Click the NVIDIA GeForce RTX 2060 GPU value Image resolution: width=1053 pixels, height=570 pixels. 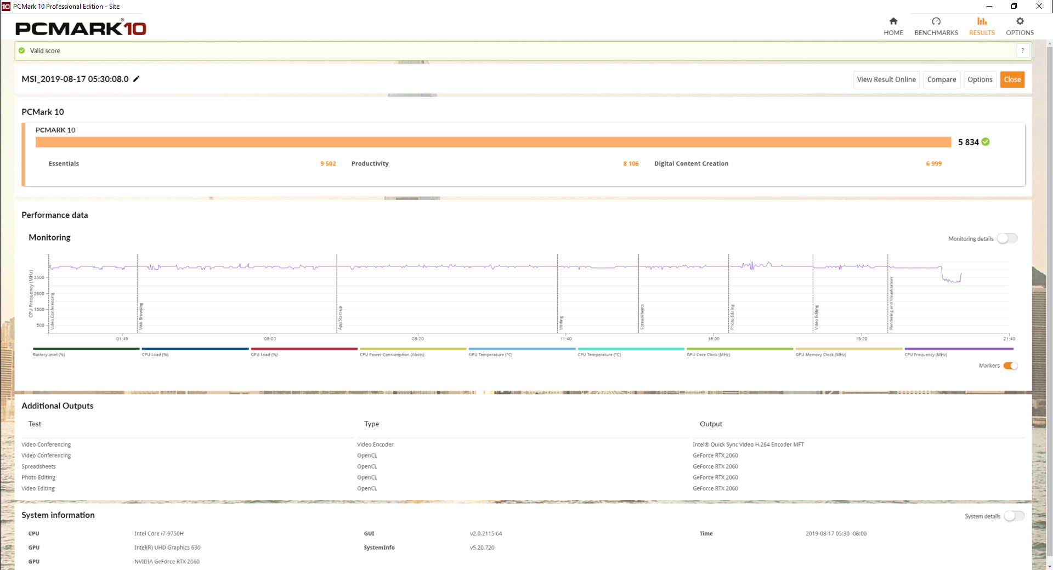tap(167, 561)
